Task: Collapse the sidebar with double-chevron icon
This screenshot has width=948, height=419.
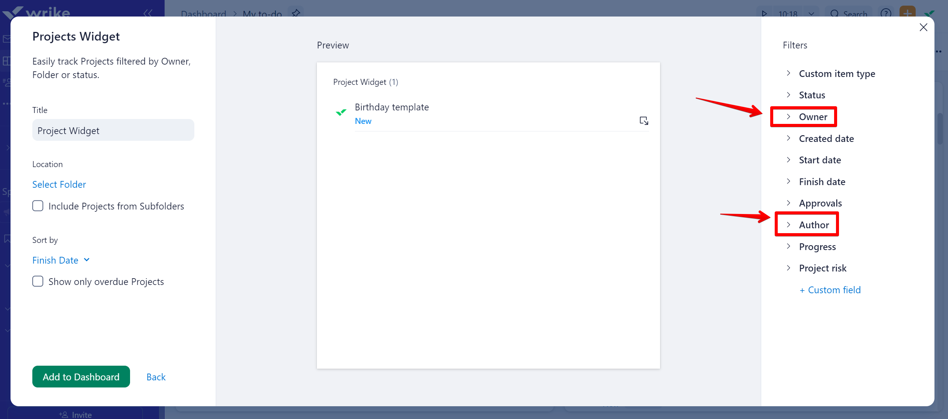Action: tap(148, 13)
